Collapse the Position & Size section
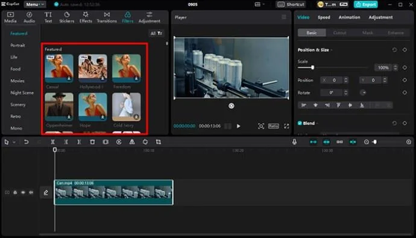The width and height of the screenshot is (416, 238). 332,50
